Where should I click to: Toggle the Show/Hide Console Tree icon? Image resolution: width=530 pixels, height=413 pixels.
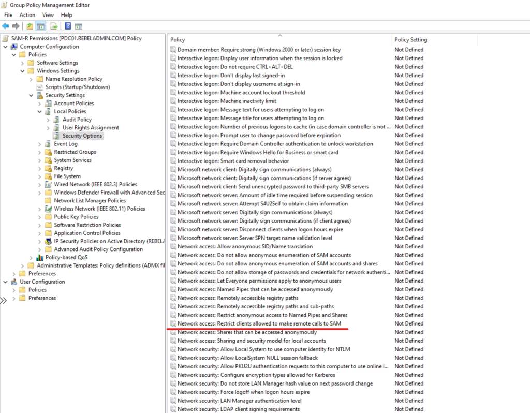click(x=40, y=25)
